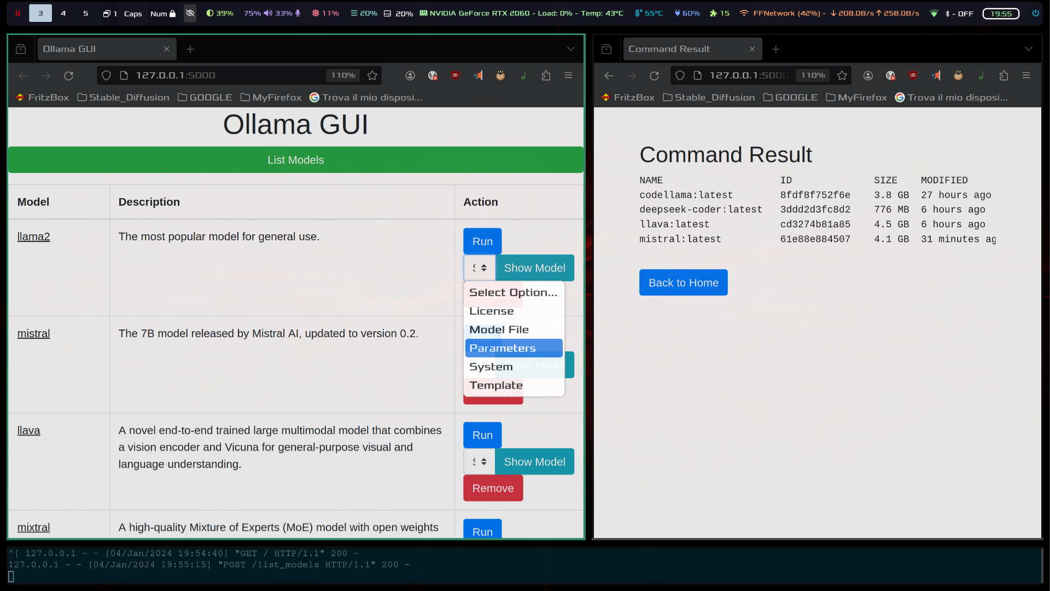Click Back to Home button
This screenshot has height=591, width=1050.
pos(684,282)
